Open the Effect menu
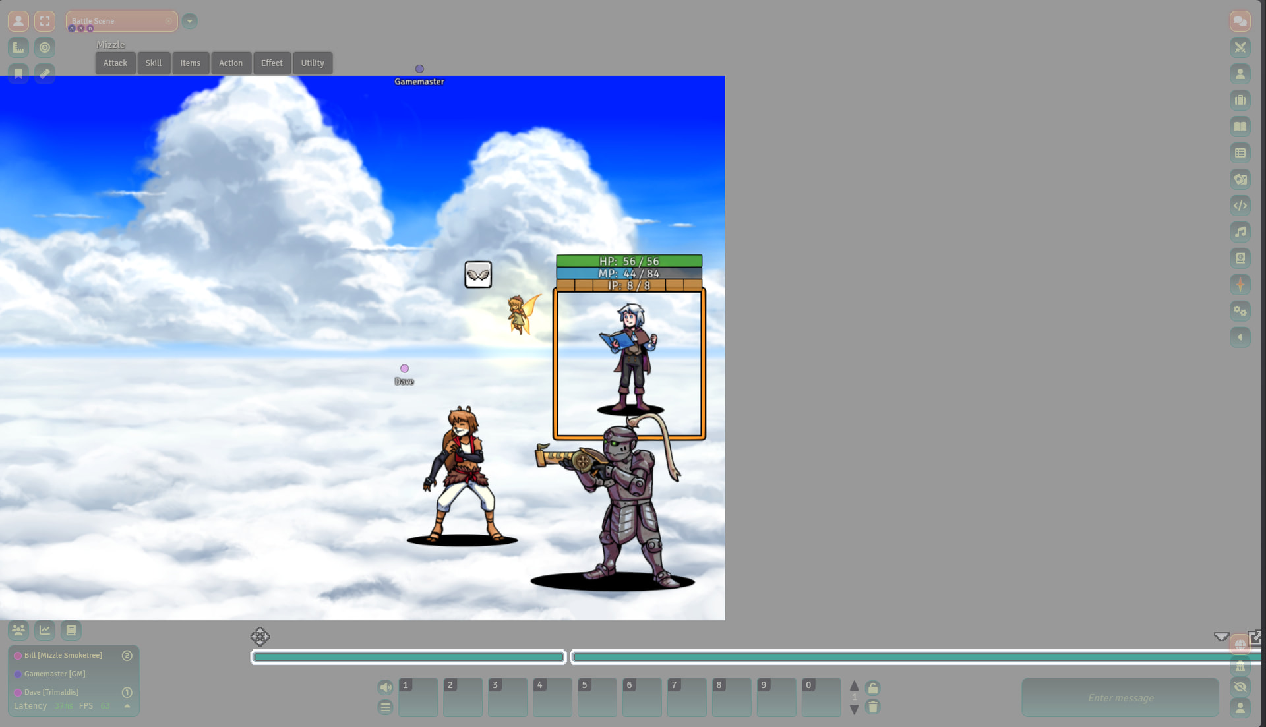The height and width of the screenshot is (727, 1266). (272, 63)
